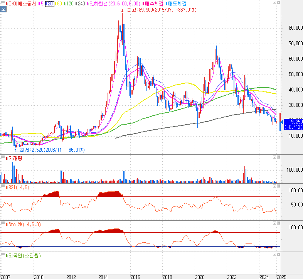303x279 pixels.
Task: Select the 240 moving average legend
Action: (81, 4)
